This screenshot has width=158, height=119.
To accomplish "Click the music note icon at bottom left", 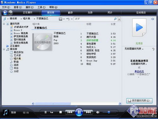I will click(x=5, y=112).
